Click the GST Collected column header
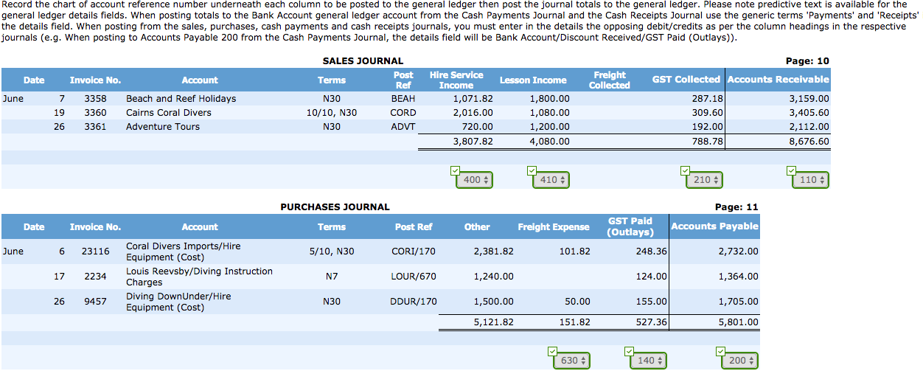The height and width of the screenshot is (371, 923). pyautogui.click(x=686, y=80)
